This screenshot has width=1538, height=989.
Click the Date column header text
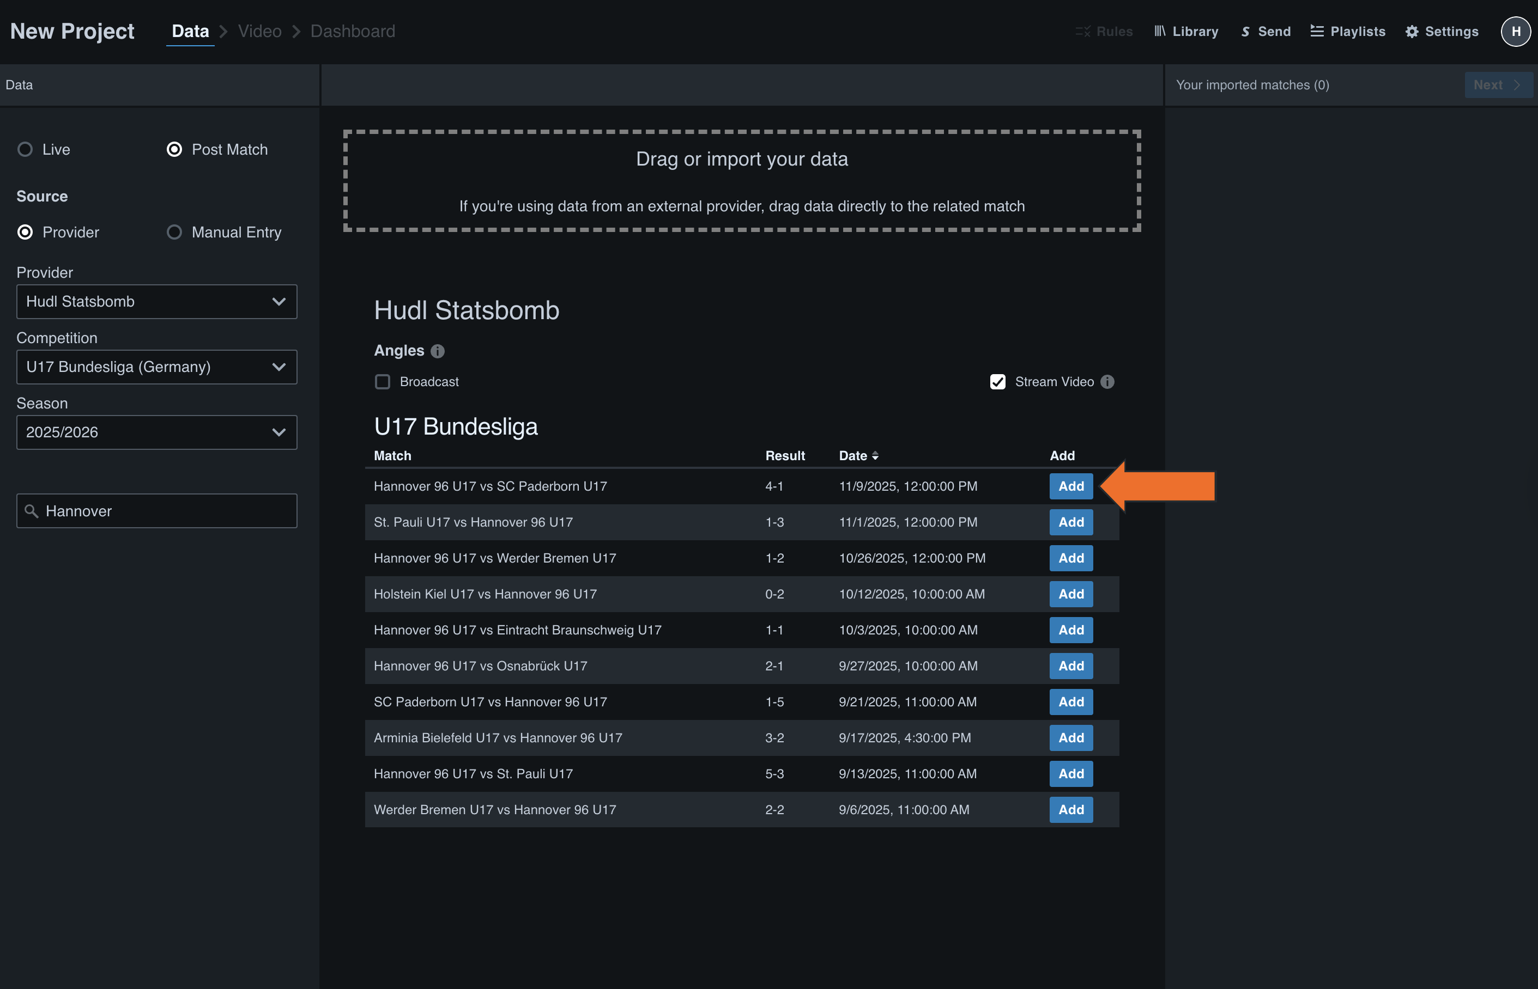tap(853, 456)
